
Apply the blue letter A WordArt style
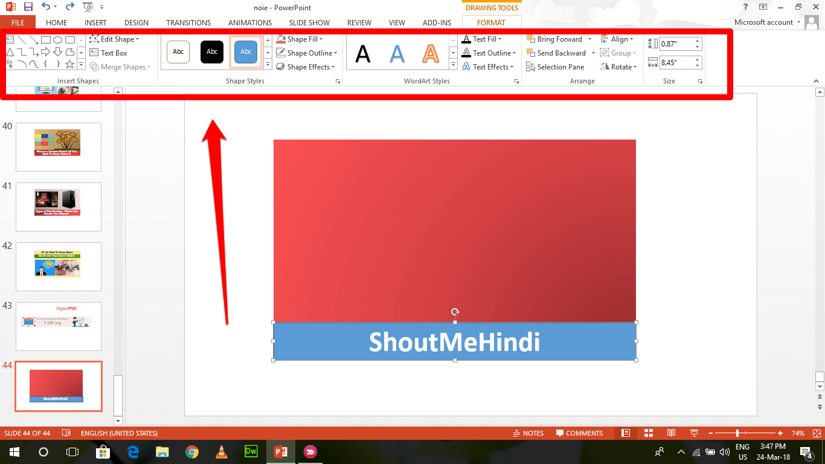(x=397, y=54)
